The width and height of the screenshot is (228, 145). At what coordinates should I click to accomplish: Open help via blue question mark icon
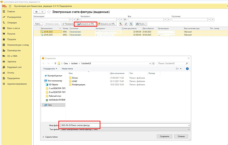[x=187, y=69]
